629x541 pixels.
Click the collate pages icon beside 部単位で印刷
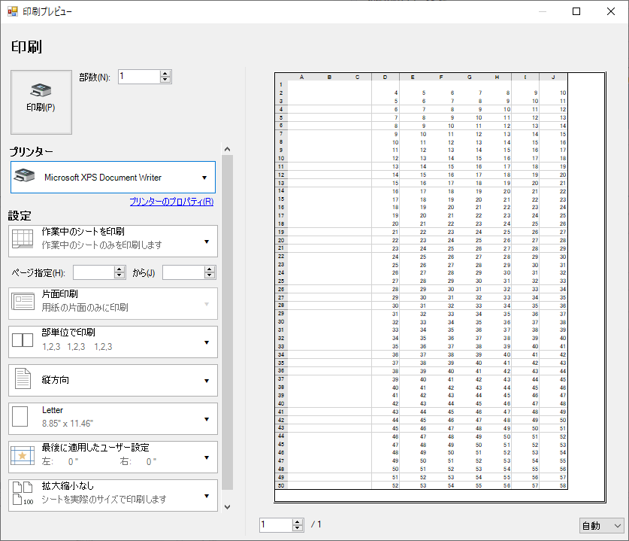23,341
